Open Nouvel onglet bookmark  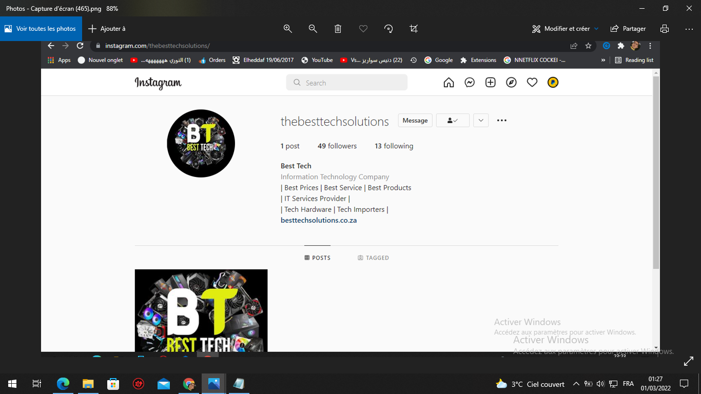point(100,60)
